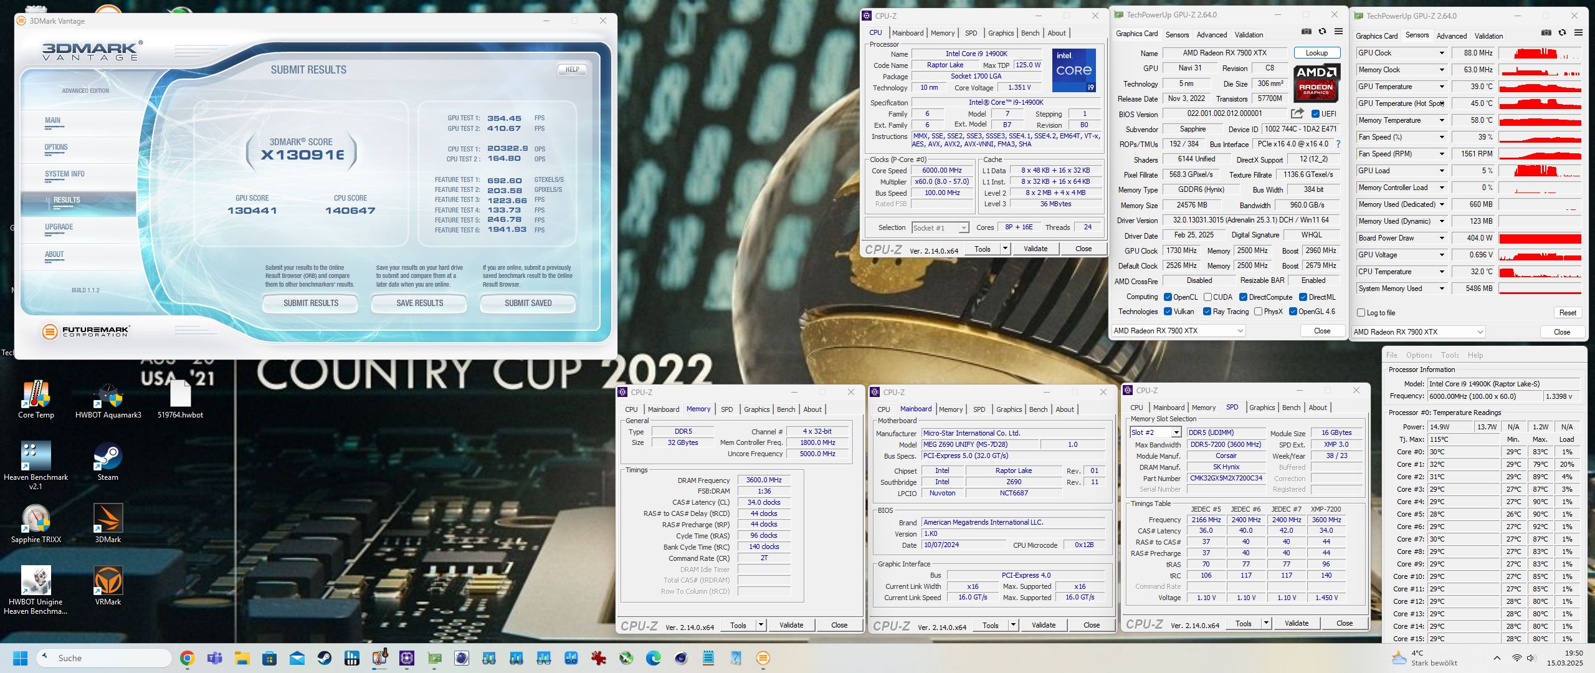This screenshot has width=1595, height=673.
Task: Select the 519764.hwbot file icon
Action: pyautogui.click(x=180, y=399)
